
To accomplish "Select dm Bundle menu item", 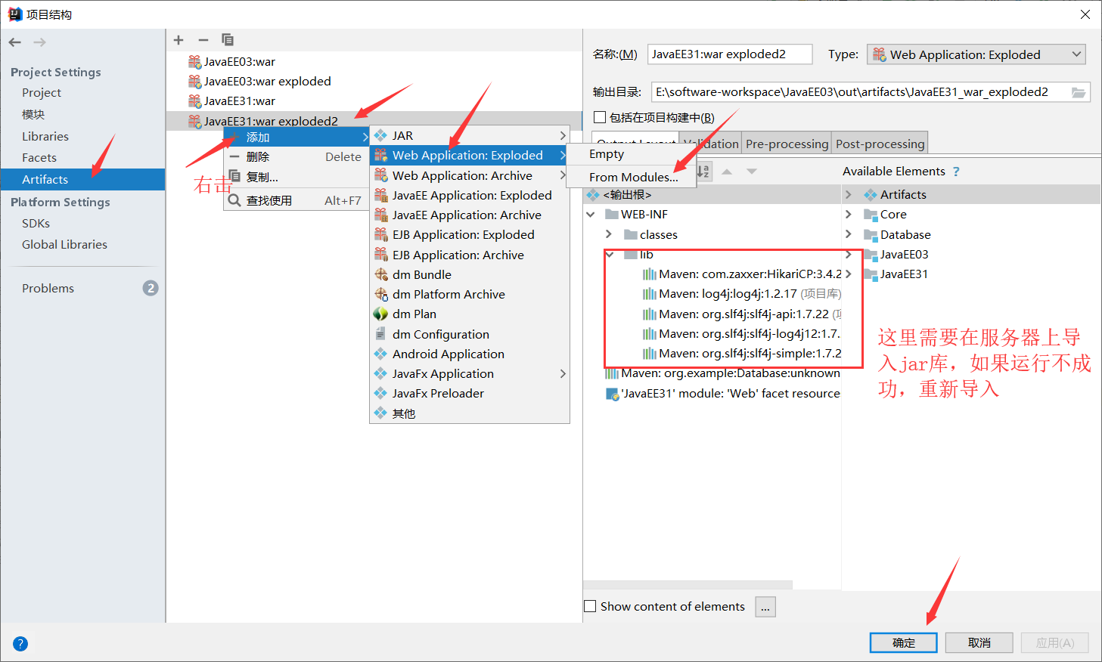I will pyautogui.click(x=470, y=274).
